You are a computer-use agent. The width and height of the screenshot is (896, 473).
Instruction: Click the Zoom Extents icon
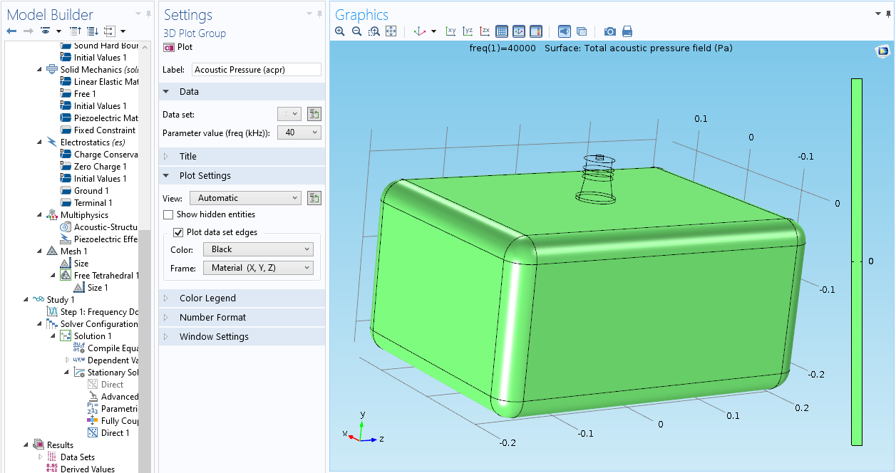point(391,31)
